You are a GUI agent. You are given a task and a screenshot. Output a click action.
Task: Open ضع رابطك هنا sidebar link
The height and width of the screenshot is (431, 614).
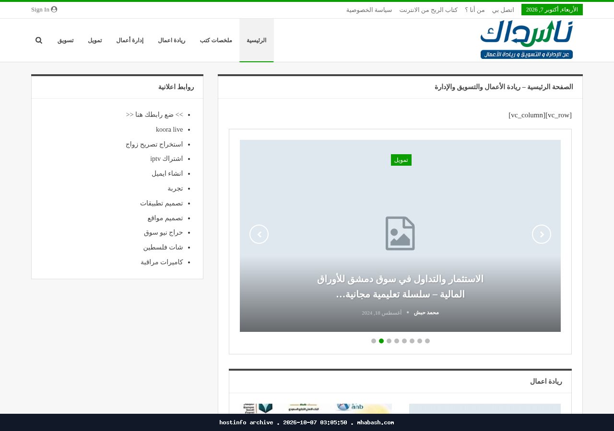(x=154, y=114)
